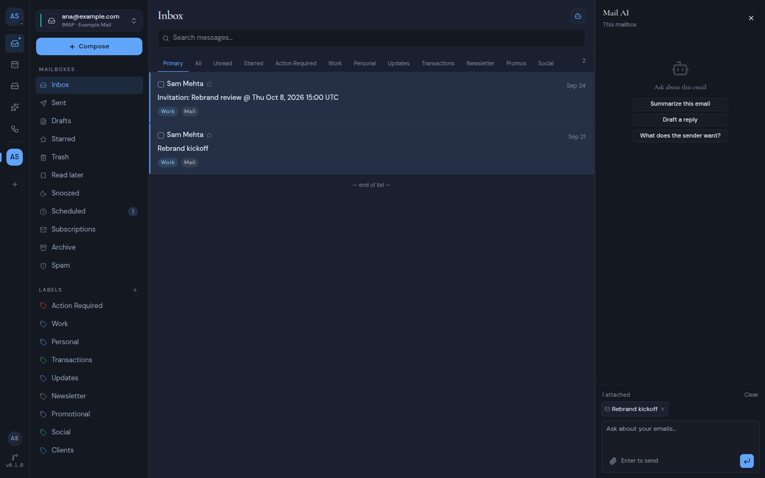Click the integrations shapes icon in left rail
Viewport: 765px width, 478px height.
(x=14, y=129)
